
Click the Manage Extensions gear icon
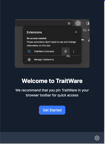29,60
